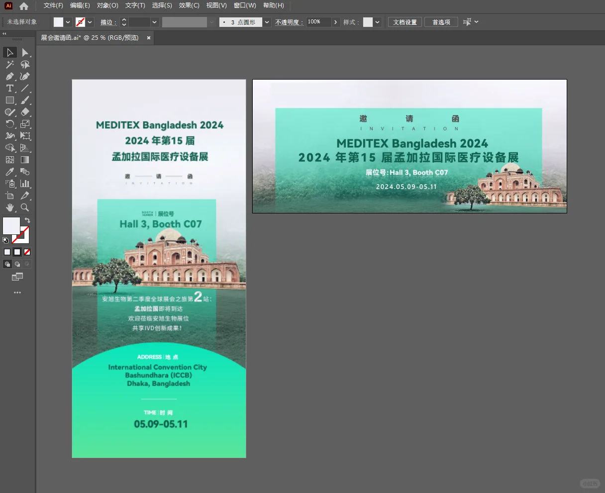
Task: Open the 窗口 menu
Action: [x=245, y=5]
